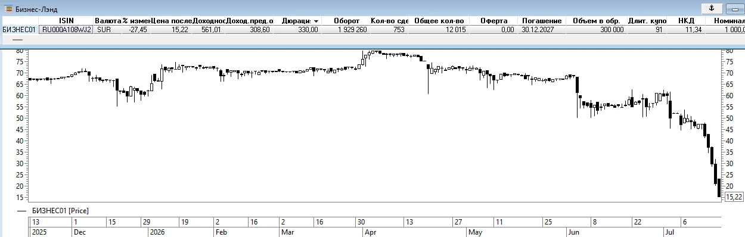
Task: Click the НКД column header
Action: coord(686,20)
